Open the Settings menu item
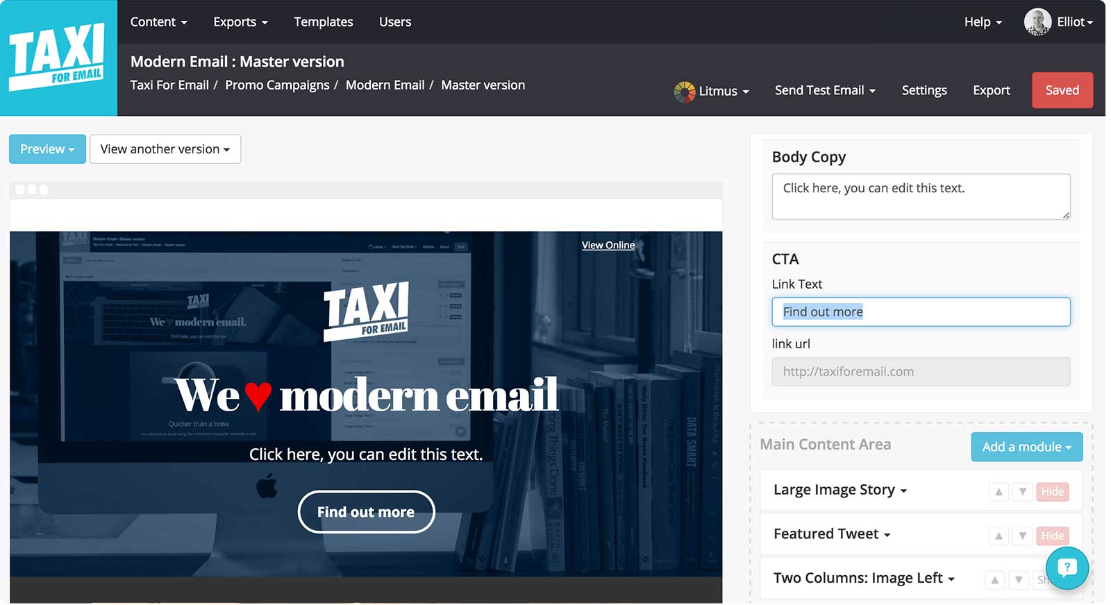 924,91
